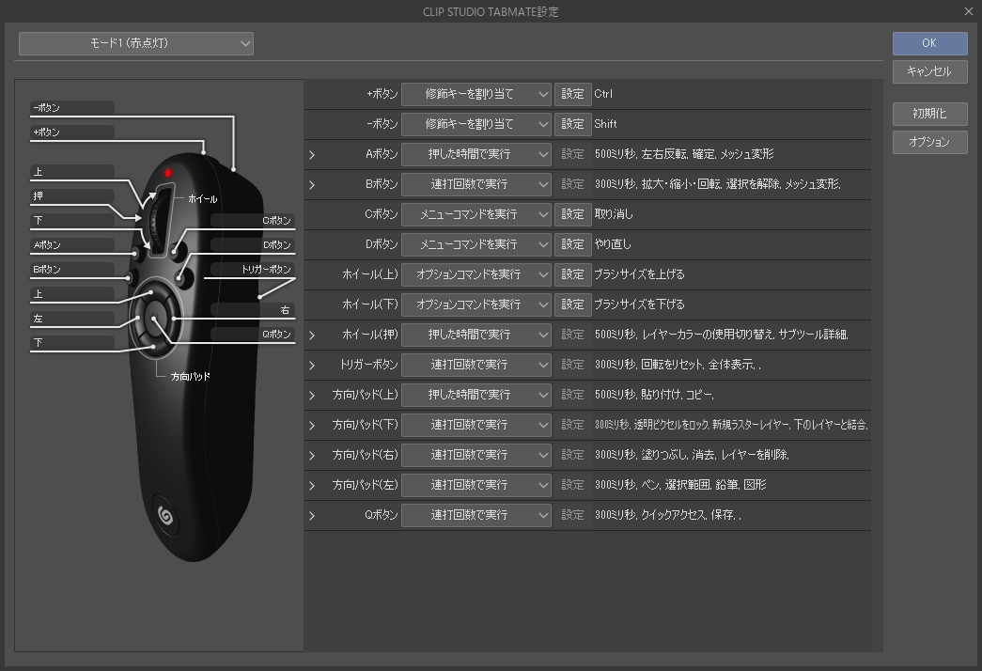Expand the 方向パッド(上) row
Image resolution: width=982 pixels, height=671 pixels.
[312, 396]
